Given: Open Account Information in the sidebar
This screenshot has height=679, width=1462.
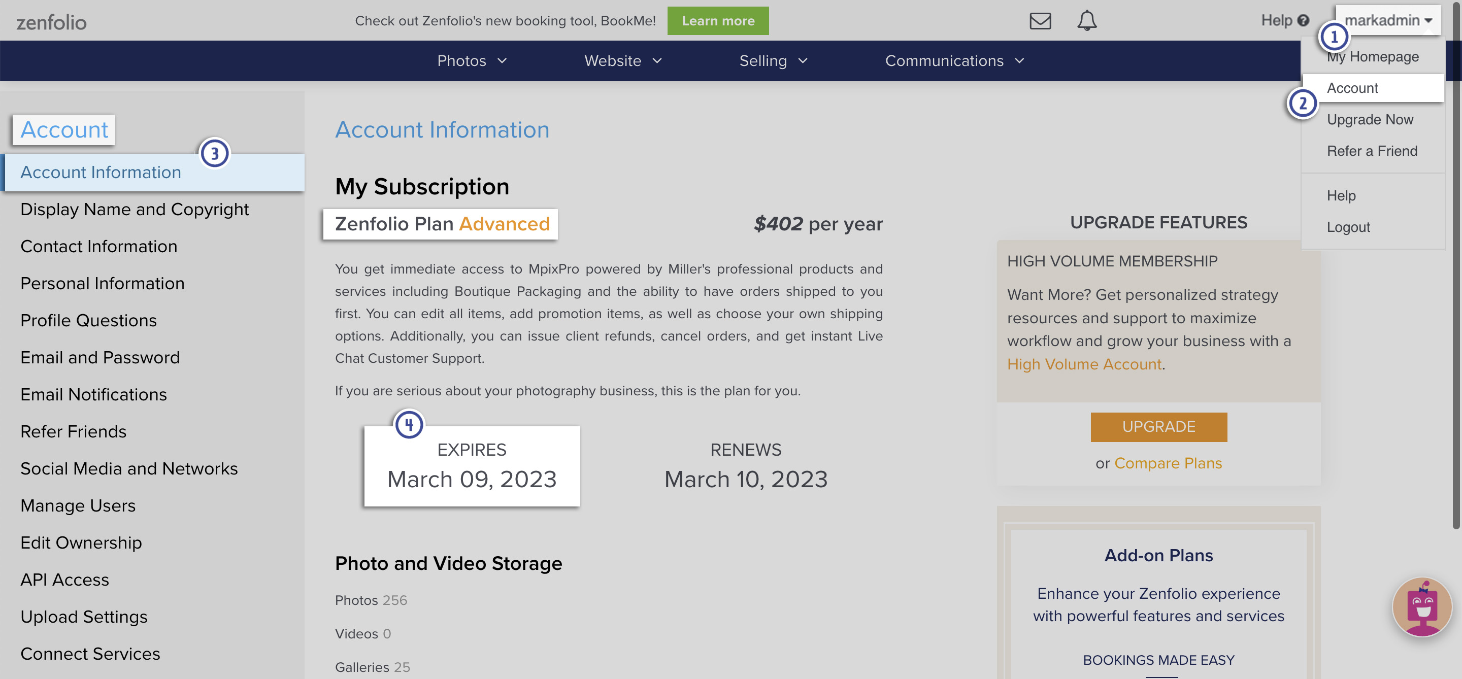Looking at the screenshot, I should click(153, 172).
